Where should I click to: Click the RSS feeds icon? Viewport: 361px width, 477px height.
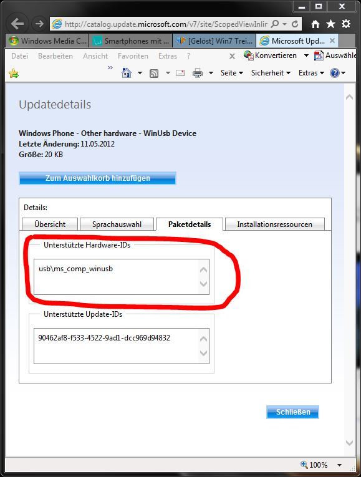tap(154, 73)
